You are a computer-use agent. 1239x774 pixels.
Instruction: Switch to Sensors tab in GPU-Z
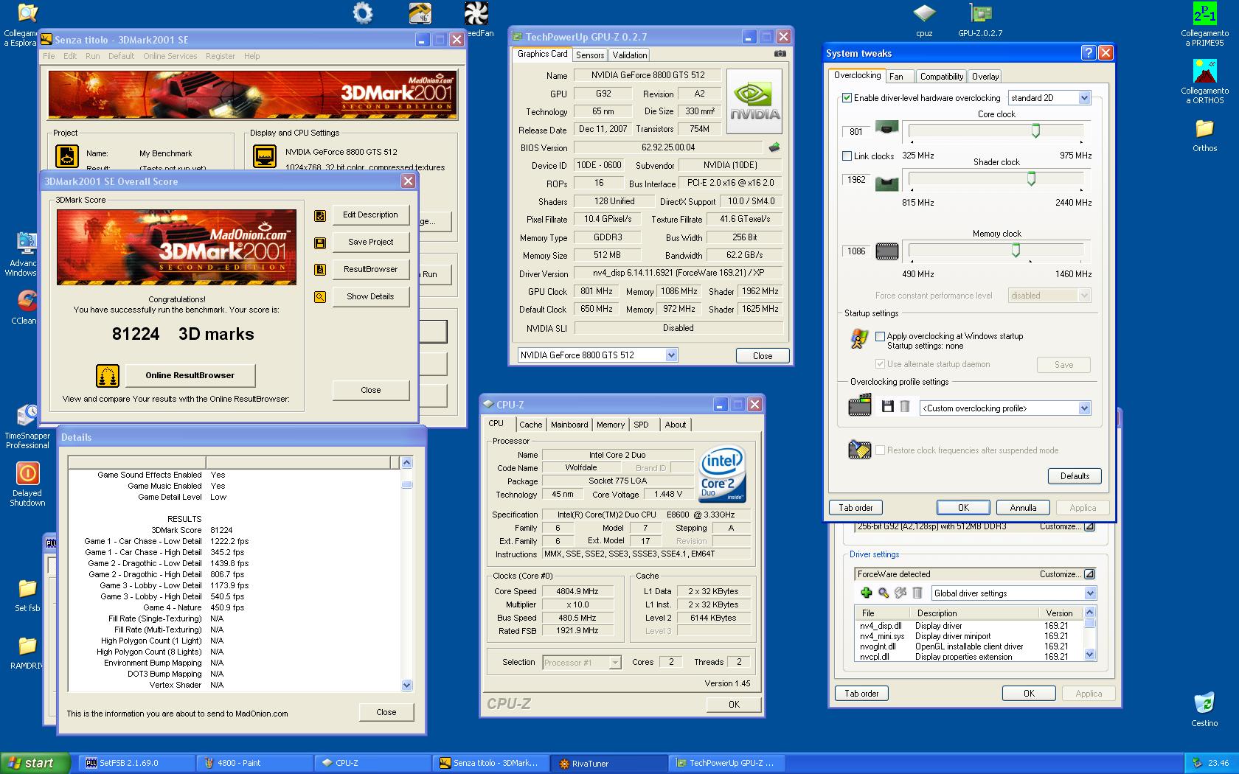590,55
